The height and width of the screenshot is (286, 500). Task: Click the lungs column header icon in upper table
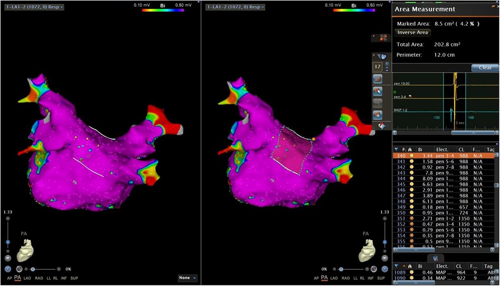click(x=410, y=149)
